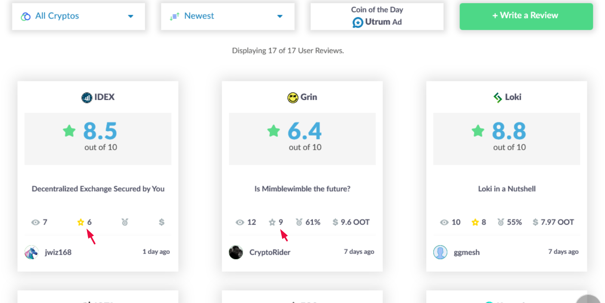Click the views eye icon on Grin card
This screenshot has width=605, height=303.
pos(240,223)
